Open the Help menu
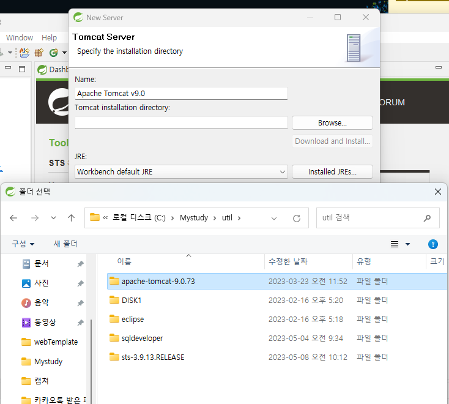The width and height of the screenshot is (449, 404). click(50, 37)
